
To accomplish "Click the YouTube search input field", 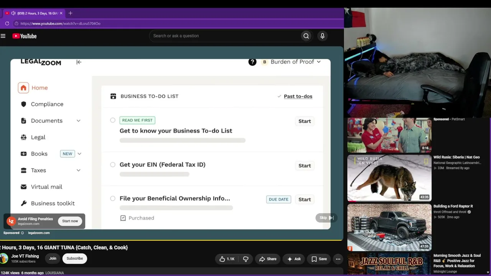I will coord(225,36).
